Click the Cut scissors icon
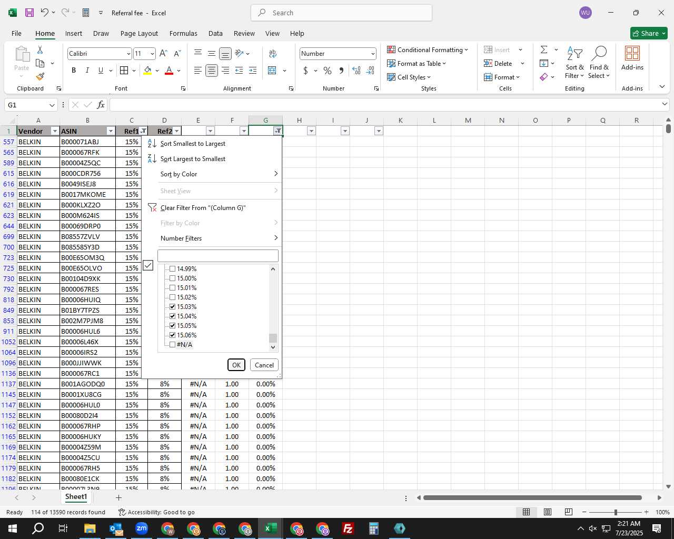Screen dimensions: 674x539 [x=40, y=49]
